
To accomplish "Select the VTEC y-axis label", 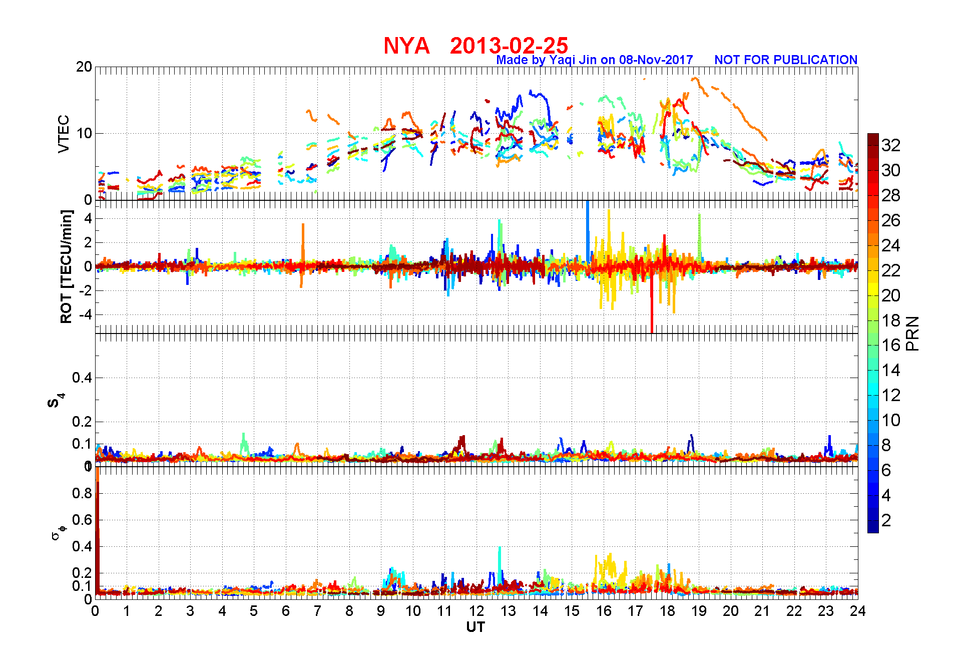I will (x=64, y=134).
